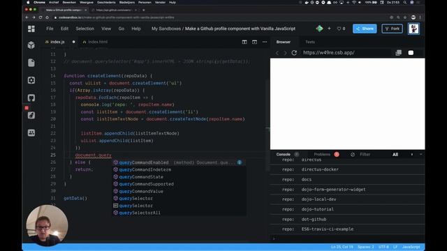The image size is (447, 251).
Task: Click the white square icon beside the preview address bar
Action: pyautogui.click(x=411, y=53)
